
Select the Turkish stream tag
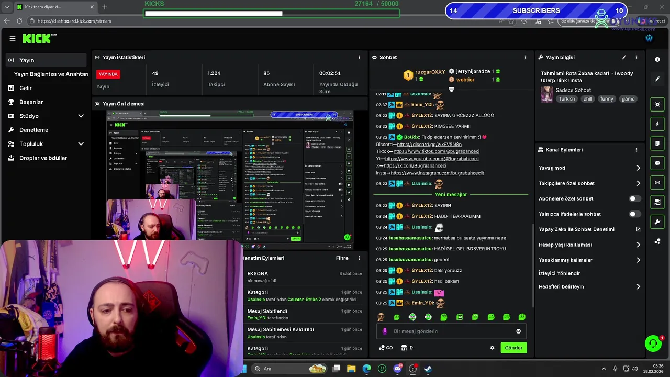pyautogui.click(x=566, y=99)
